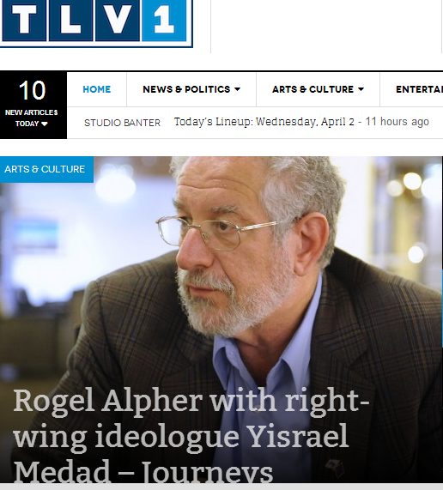Screen dimensions: 443x490
Task: Click the "L" tile in the TLV1 logo
Action: tap(71, 20)
